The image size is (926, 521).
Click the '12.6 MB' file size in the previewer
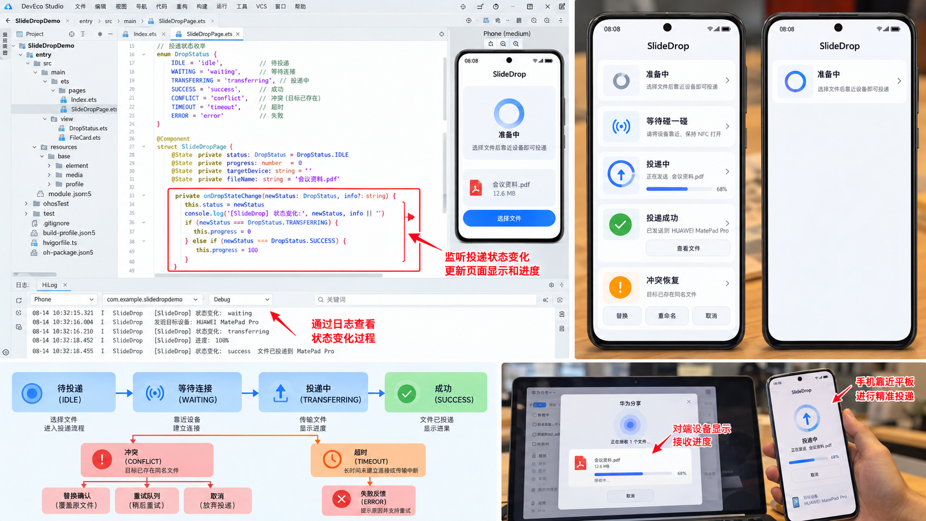[x=504, y=194]
